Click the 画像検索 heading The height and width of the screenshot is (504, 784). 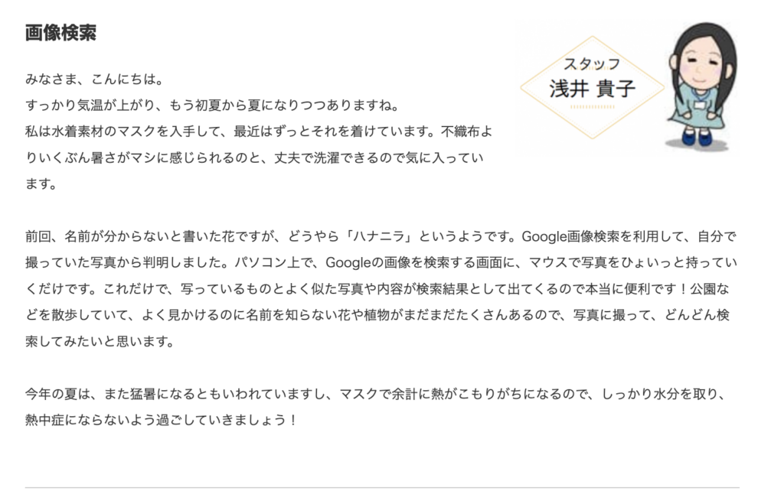[x=60, y=33]
